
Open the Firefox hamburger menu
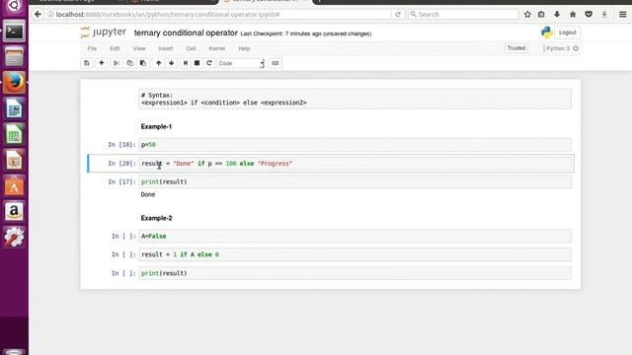click(623, 14)
